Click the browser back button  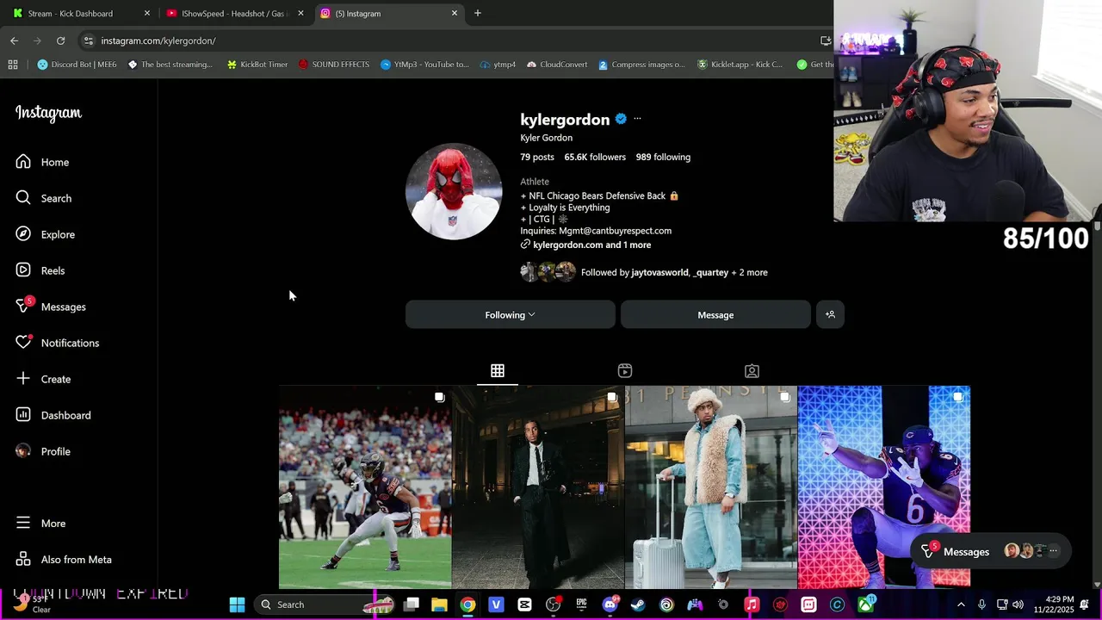(x=14, y=40)
